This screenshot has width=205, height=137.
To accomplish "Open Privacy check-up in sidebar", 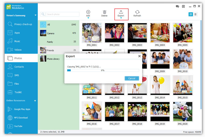I will [x=21, y=24].
